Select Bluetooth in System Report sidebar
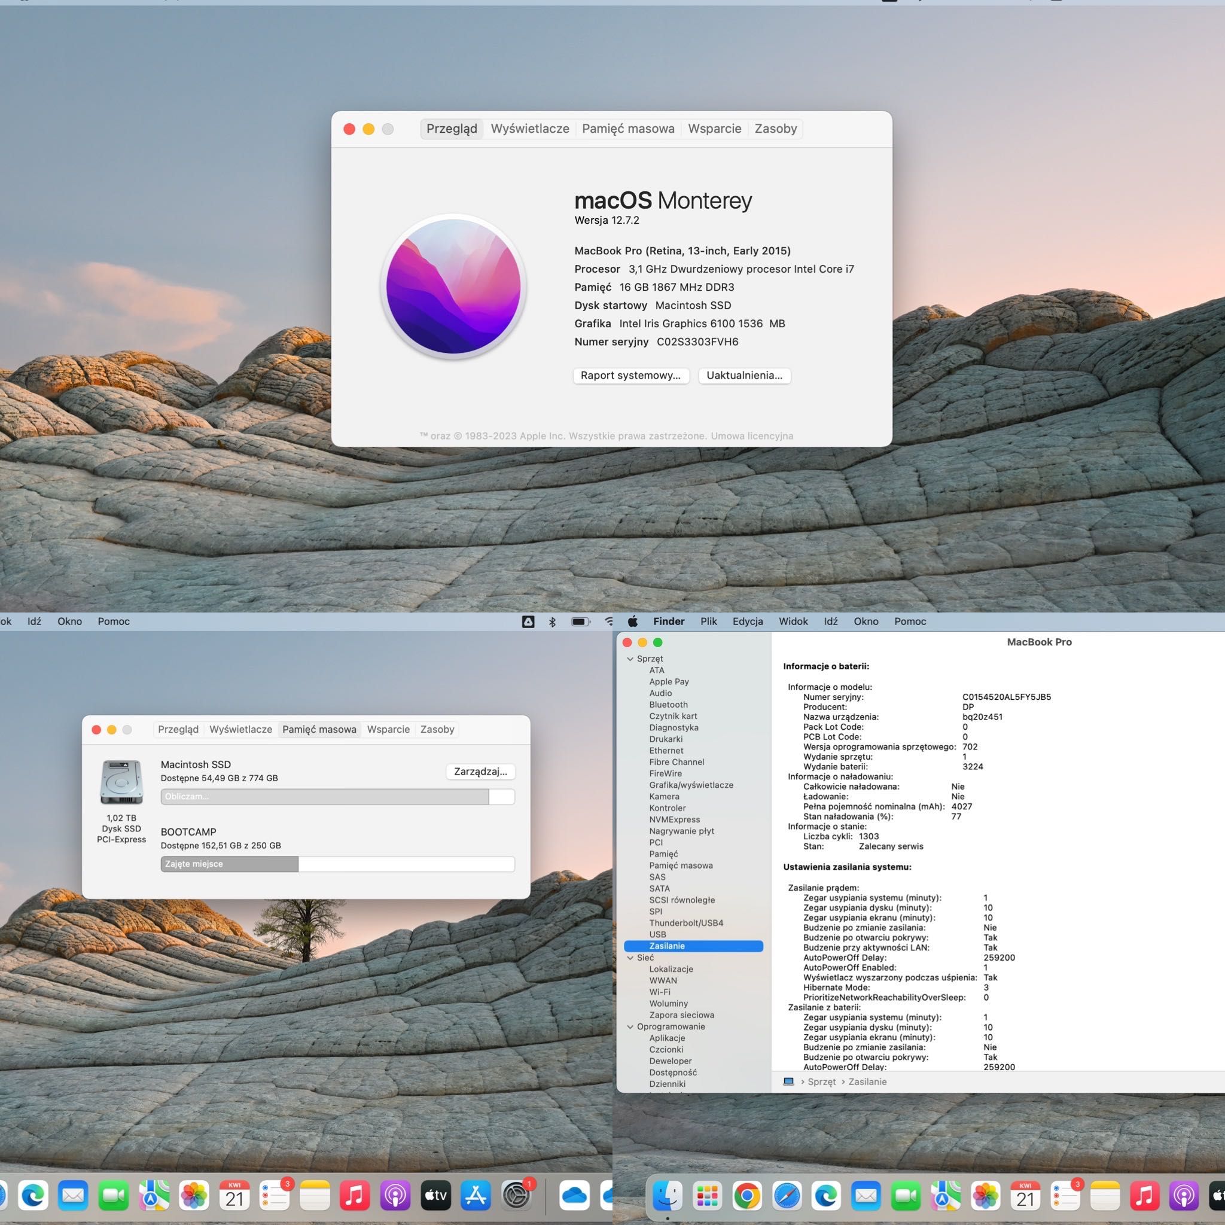 click(668, 705)
